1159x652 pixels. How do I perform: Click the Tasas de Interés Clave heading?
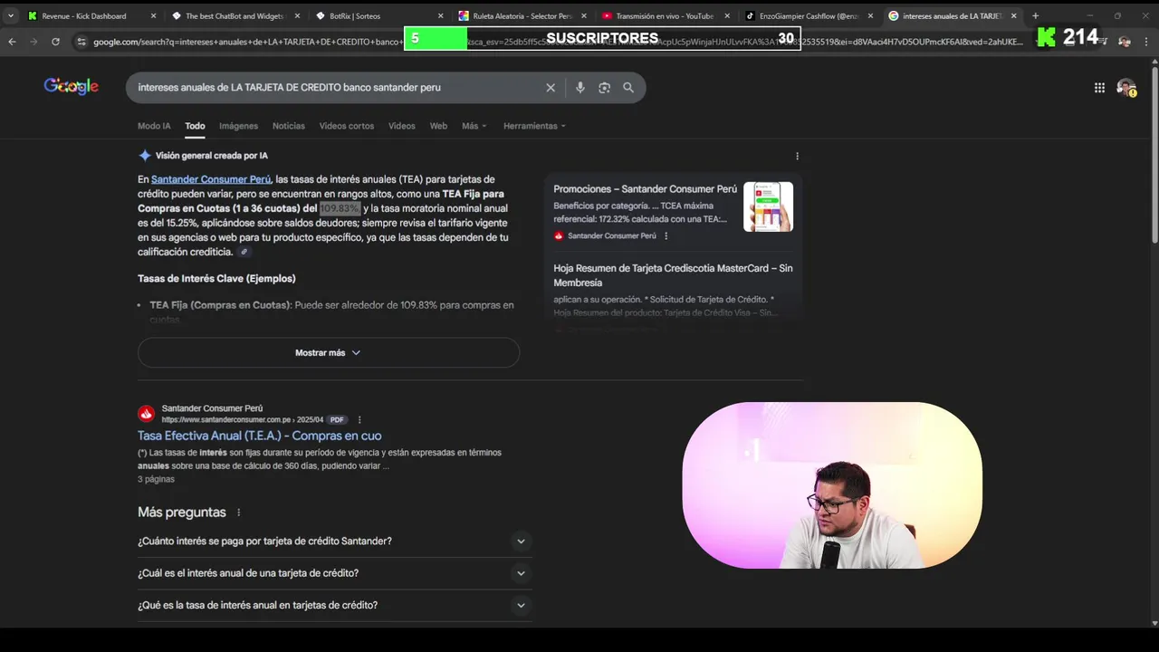pos(216,278)
